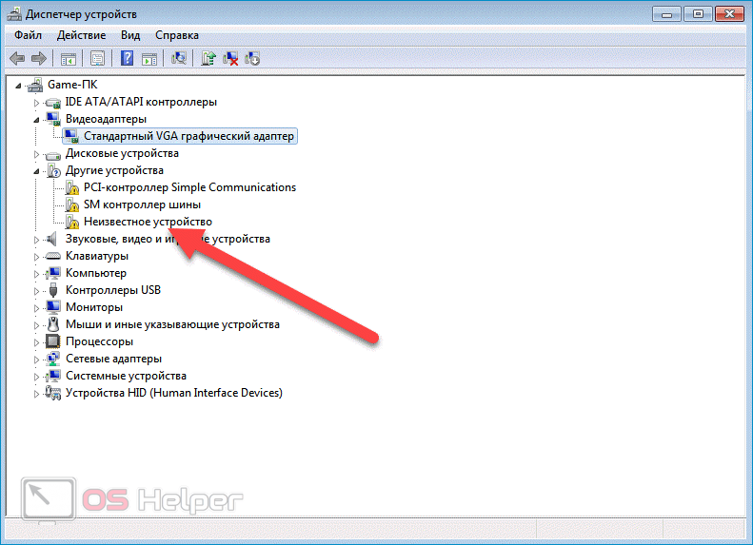Click the Устройства HID category icon
This screenshot has width=753, height=545.
tap(52, 393)
